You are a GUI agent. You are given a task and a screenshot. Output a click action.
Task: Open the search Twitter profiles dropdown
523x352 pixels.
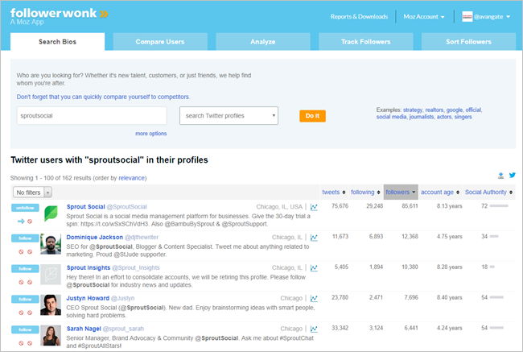pyautogui.click(x=229, y=115)
